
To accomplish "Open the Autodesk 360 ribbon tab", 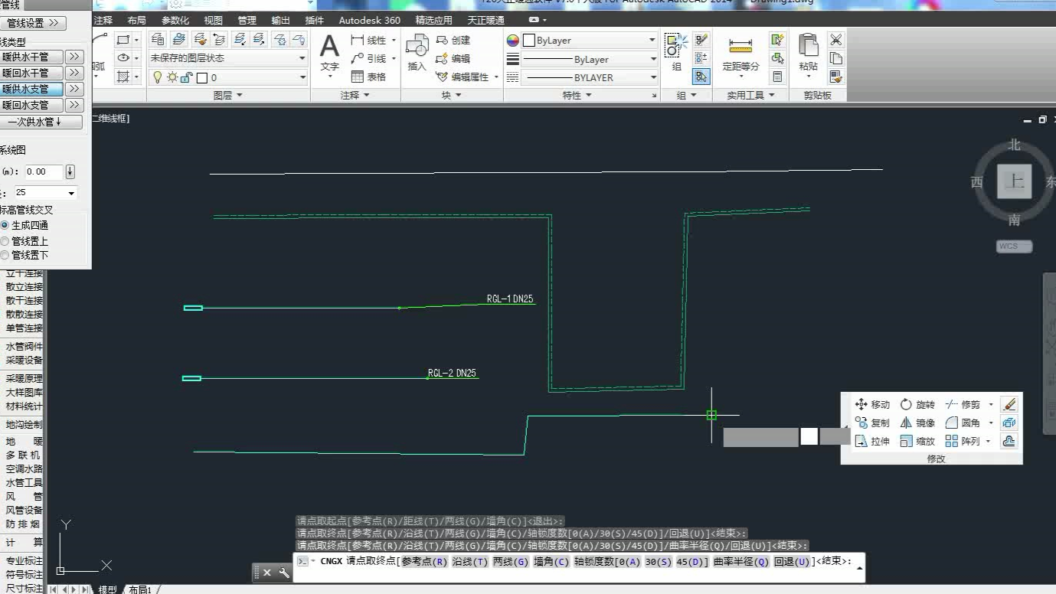I will pyautogui.click(x=370, y=21).
